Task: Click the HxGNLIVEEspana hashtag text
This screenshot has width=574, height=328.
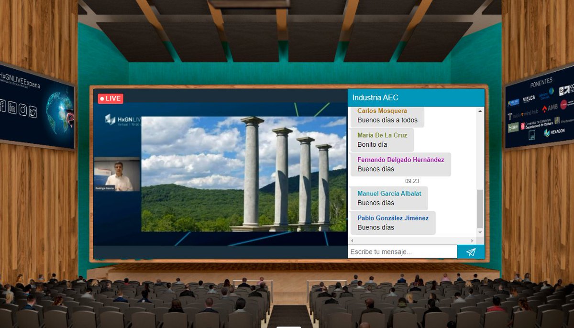Action: click(20, 80)
